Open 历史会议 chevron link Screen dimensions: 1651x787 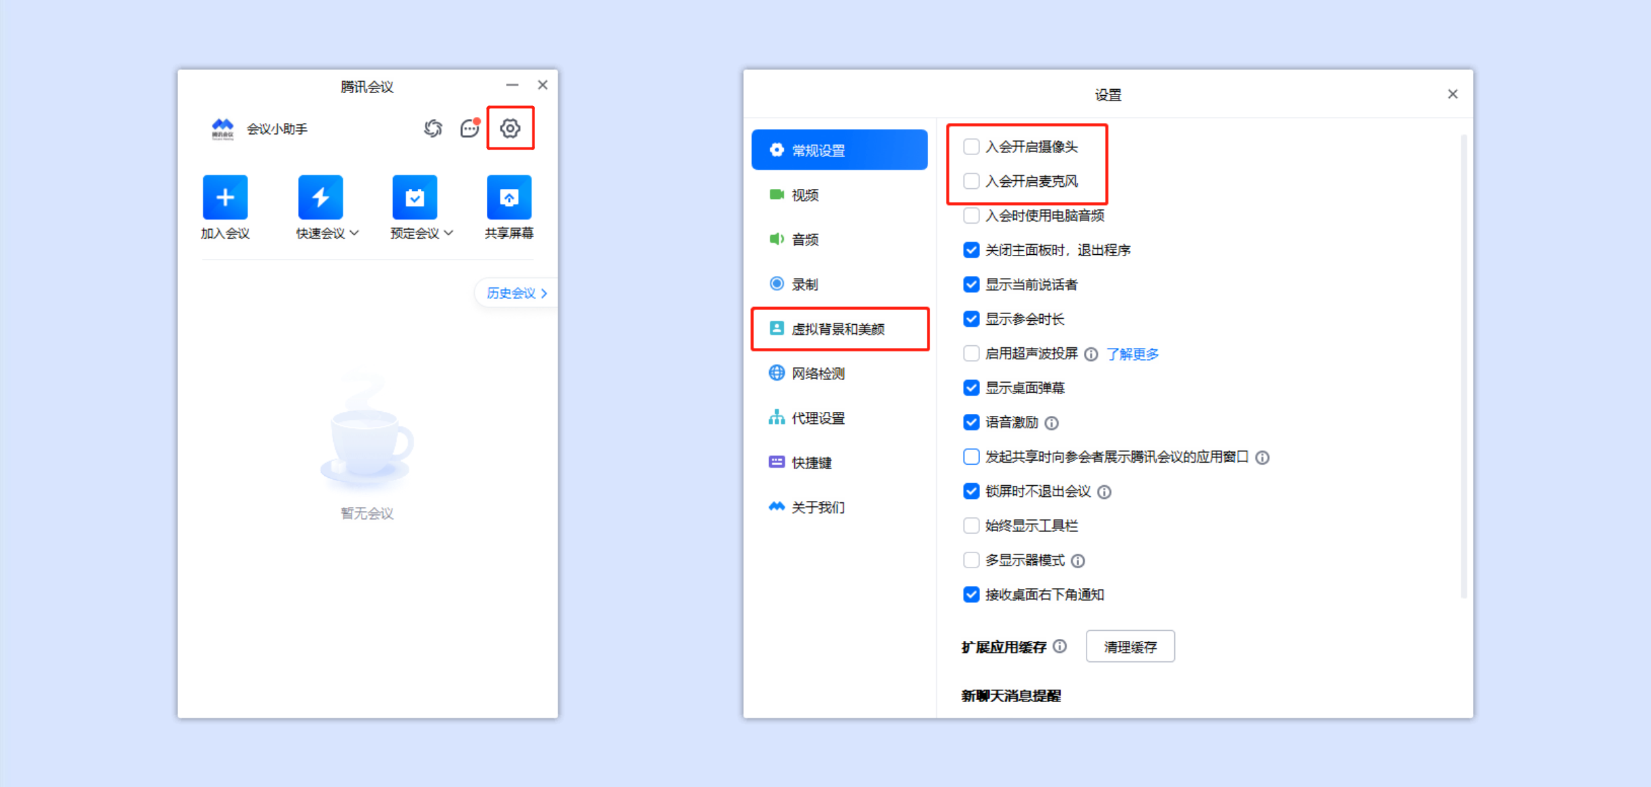(x=517, y=293)
